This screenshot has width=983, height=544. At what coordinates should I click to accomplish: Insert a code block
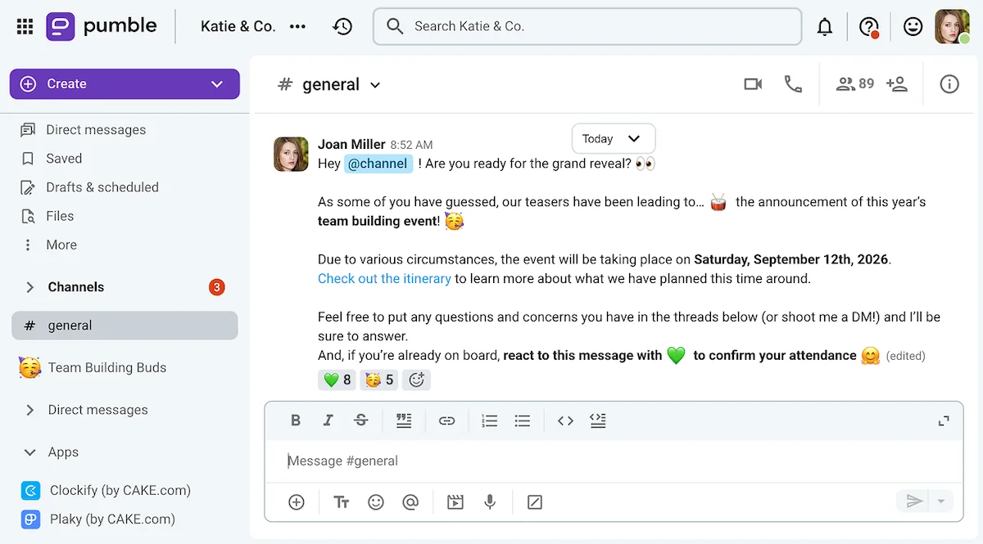pos(598,420)
